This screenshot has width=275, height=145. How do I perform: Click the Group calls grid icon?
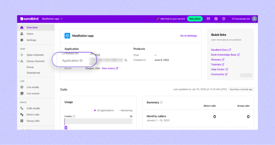tap(22, 121)
